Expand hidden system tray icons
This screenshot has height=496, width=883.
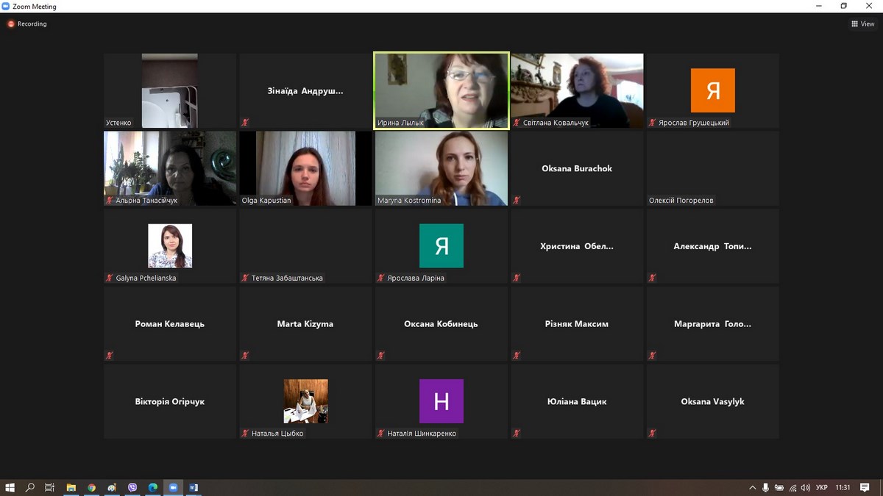click(752, 487)
